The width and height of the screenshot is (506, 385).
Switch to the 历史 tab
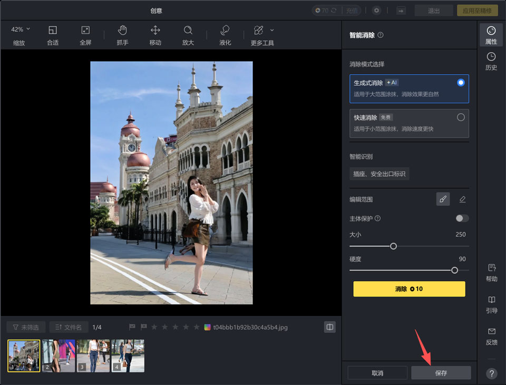coord(491,62)
